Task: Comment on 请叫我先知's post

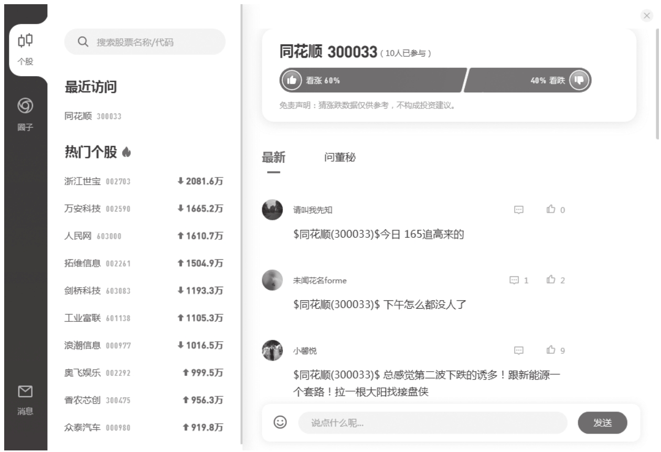Action: (x=519, y=209)
